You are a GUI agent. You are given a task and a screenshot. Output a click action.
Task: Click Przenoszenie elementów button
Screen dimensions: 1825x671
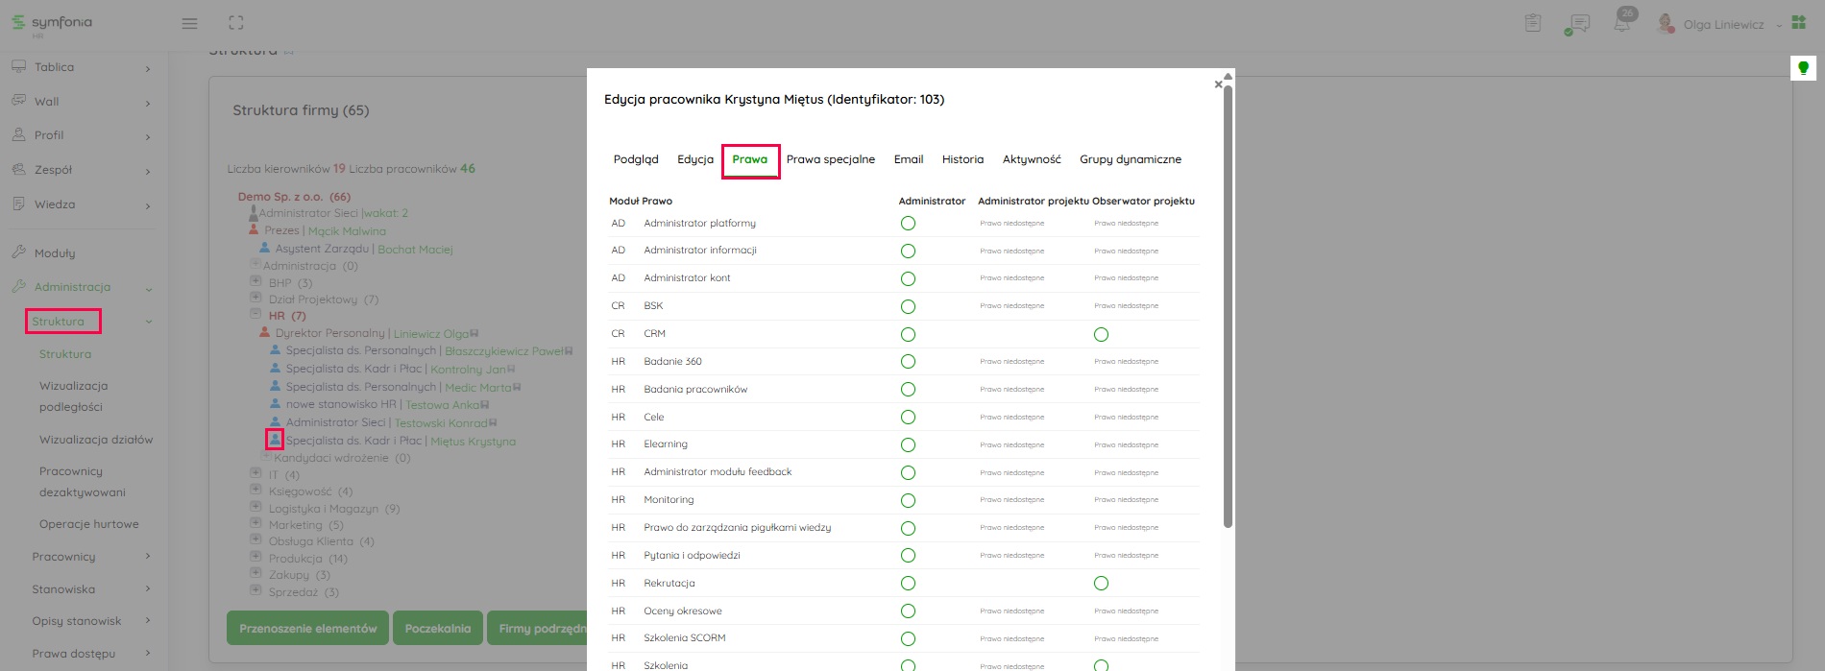pos(307,629)
